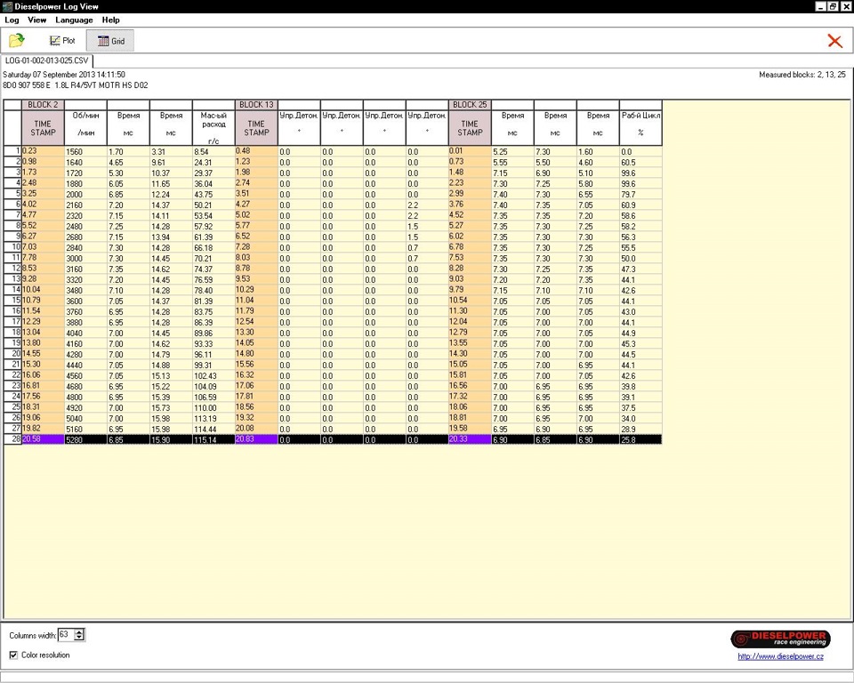Click the RPM cell 4040
This screenshot has height=683, width=854.
(85, 333)
